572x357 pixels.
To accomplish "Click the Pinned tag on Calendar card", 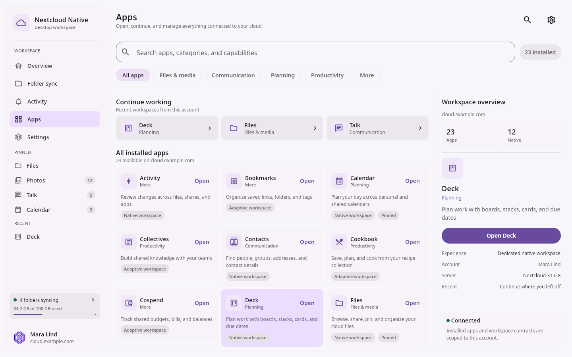I will [388, 215].
